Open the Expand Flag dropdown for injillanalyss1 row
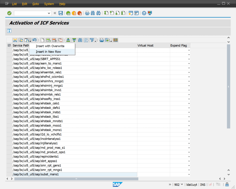Screen dimensions: 236x189 click(189, 143)
